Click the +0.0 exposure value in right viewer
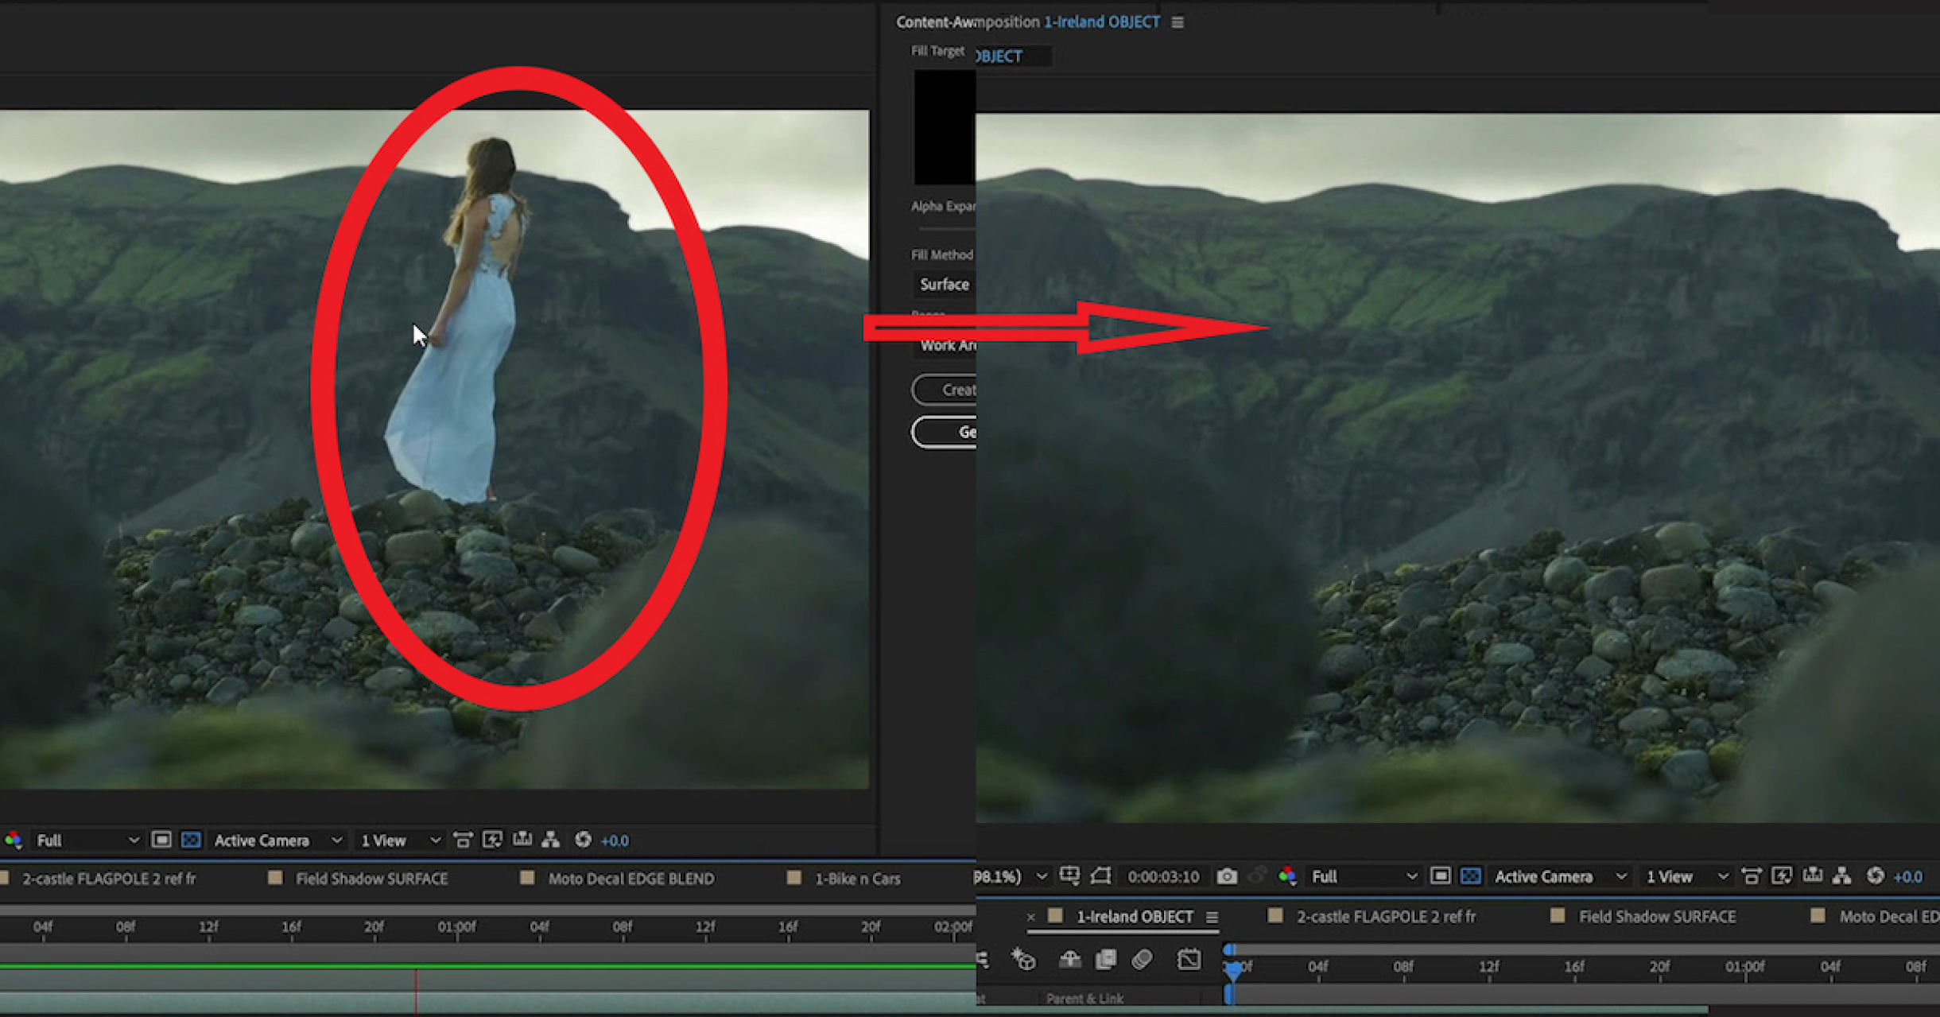The image size is (1940, 1017). pos(1908,877)
